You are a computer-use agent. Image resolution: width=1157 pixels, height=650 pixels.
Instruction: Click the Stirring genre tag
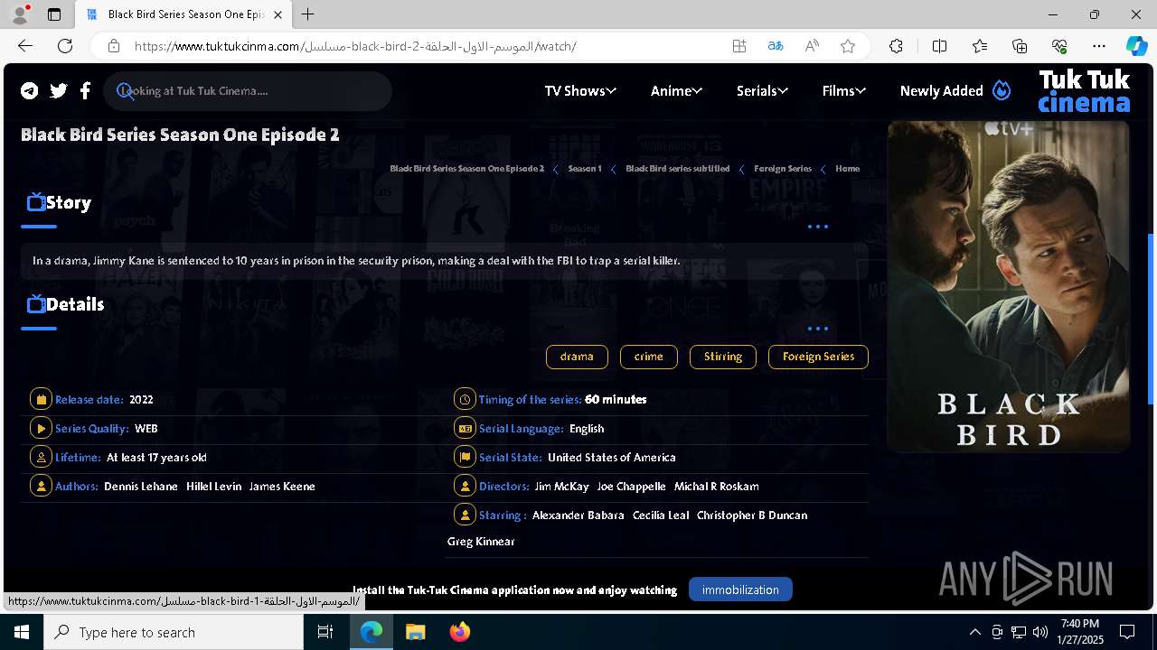[x=723, y=357]
